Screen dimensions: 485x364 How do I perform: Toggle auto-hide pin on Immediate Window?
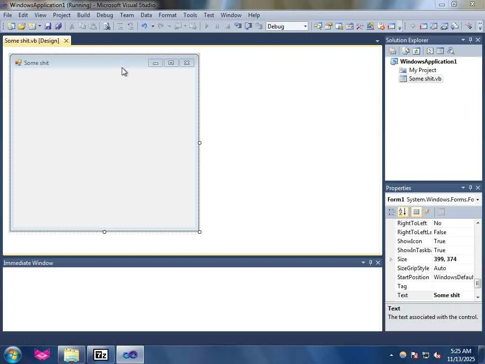point(370,263)
